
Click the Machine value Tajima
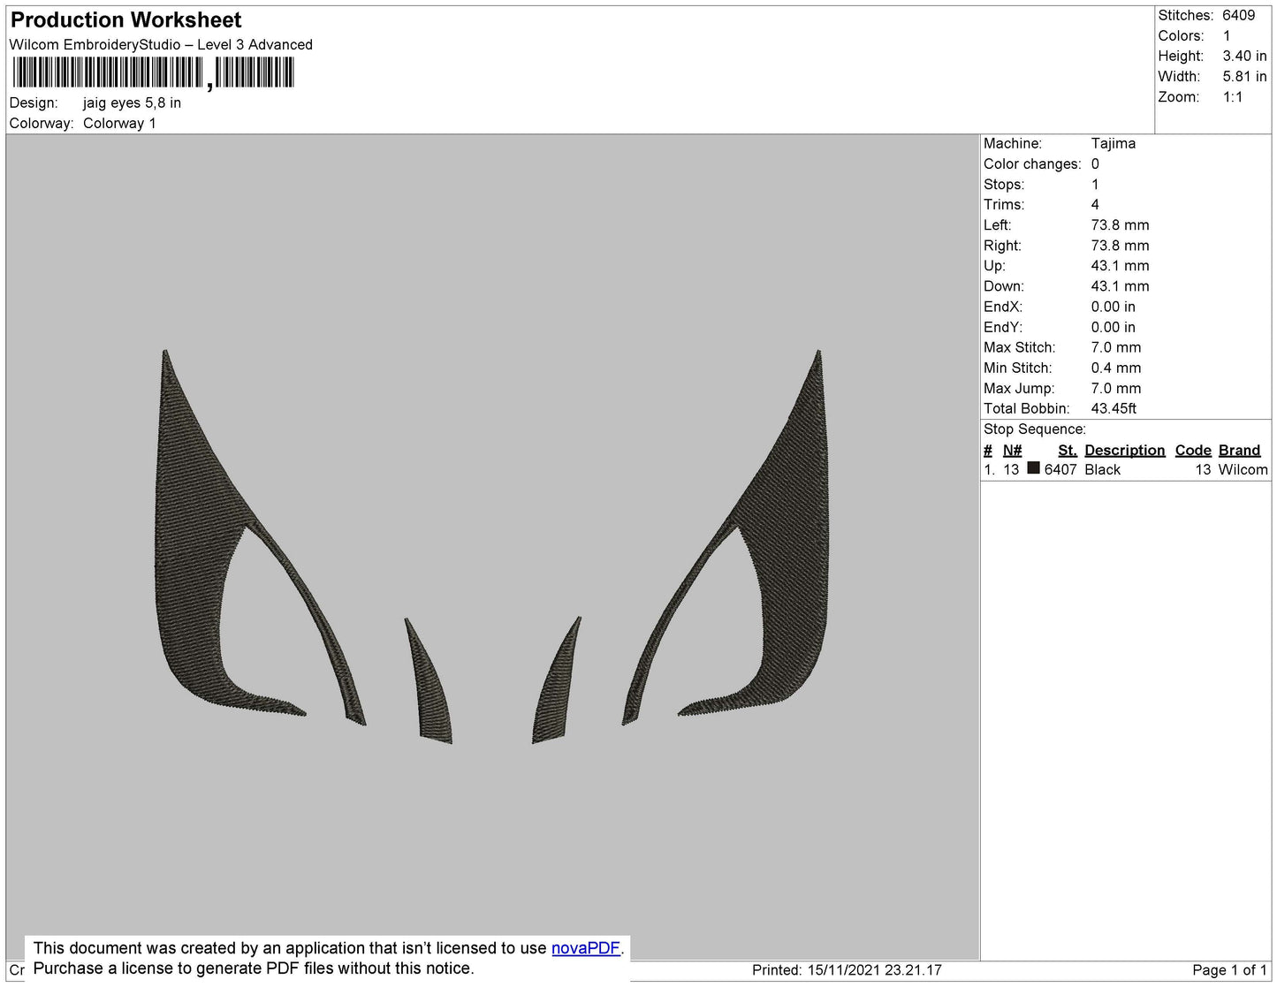[1114, 143]
